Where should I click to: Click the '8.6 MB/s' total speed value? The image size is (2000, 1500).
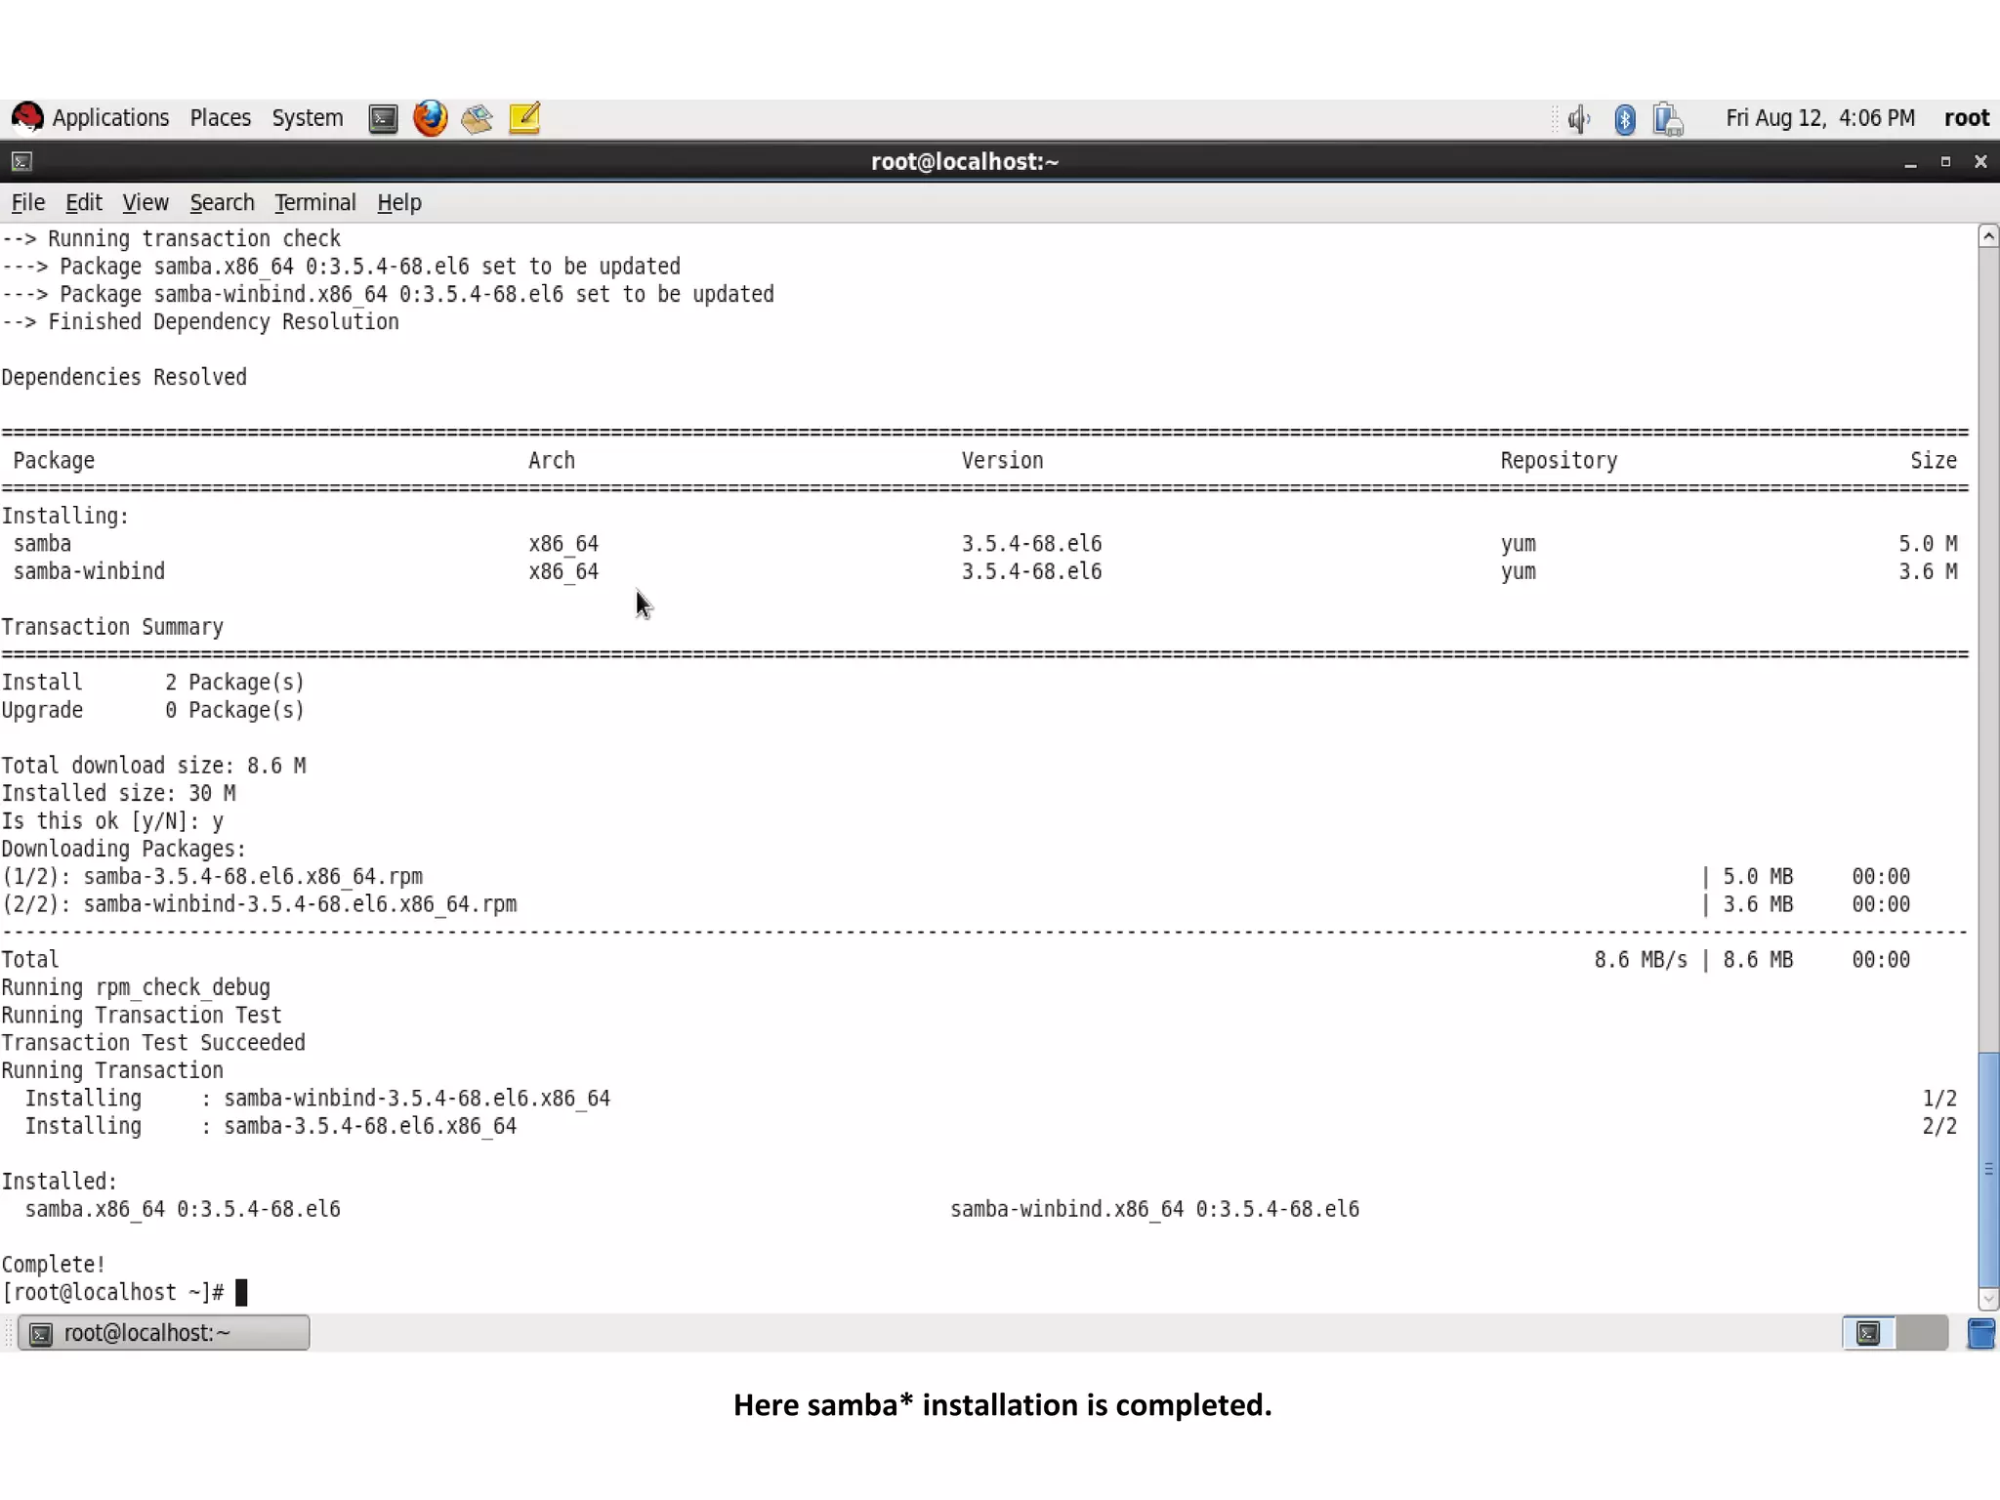click(x=1641, y=960)
